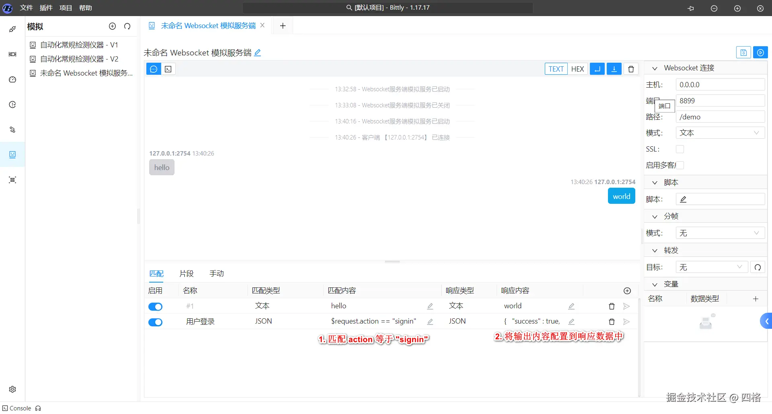Switch to chat message view
This screenshot has height=414, width=772.
click(x=154, y=69)
